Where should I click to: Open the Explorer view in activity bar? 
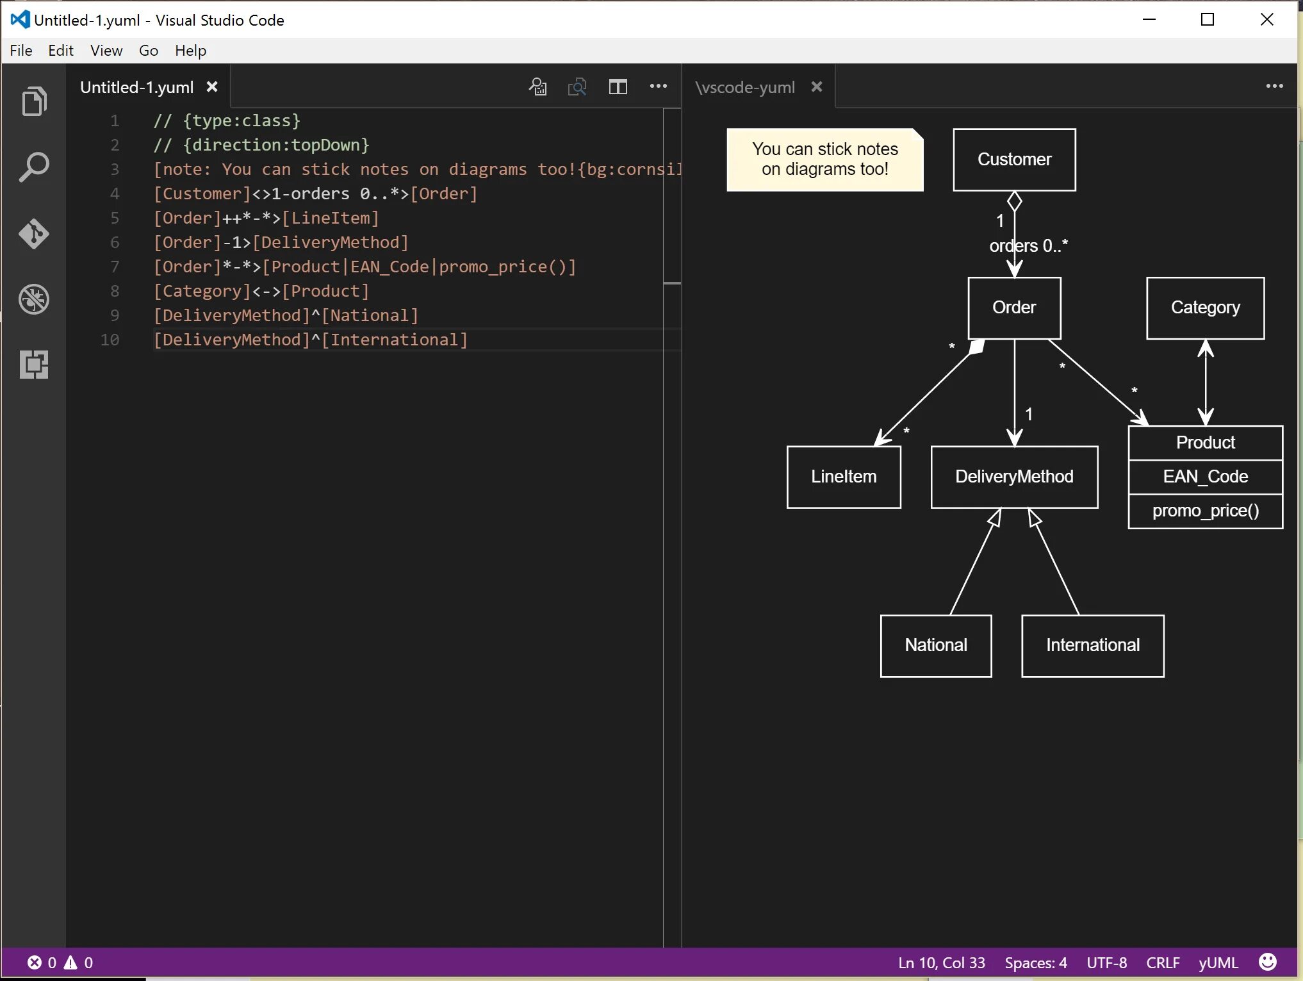pyautogui.click(x=34, y=101)
